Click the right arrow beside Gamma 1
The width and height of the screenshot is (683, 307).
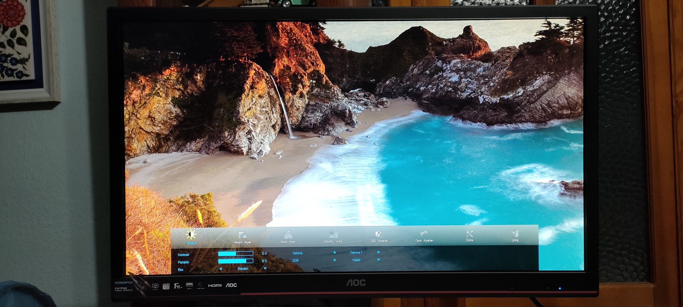click(378, 252)
